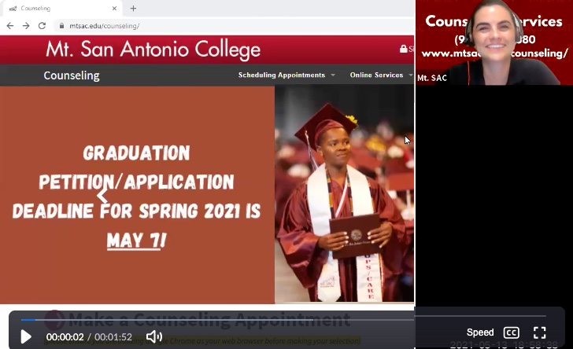Expand the Online Services menu
This screenshot has width=573, height=349.
tap(381, 75)
